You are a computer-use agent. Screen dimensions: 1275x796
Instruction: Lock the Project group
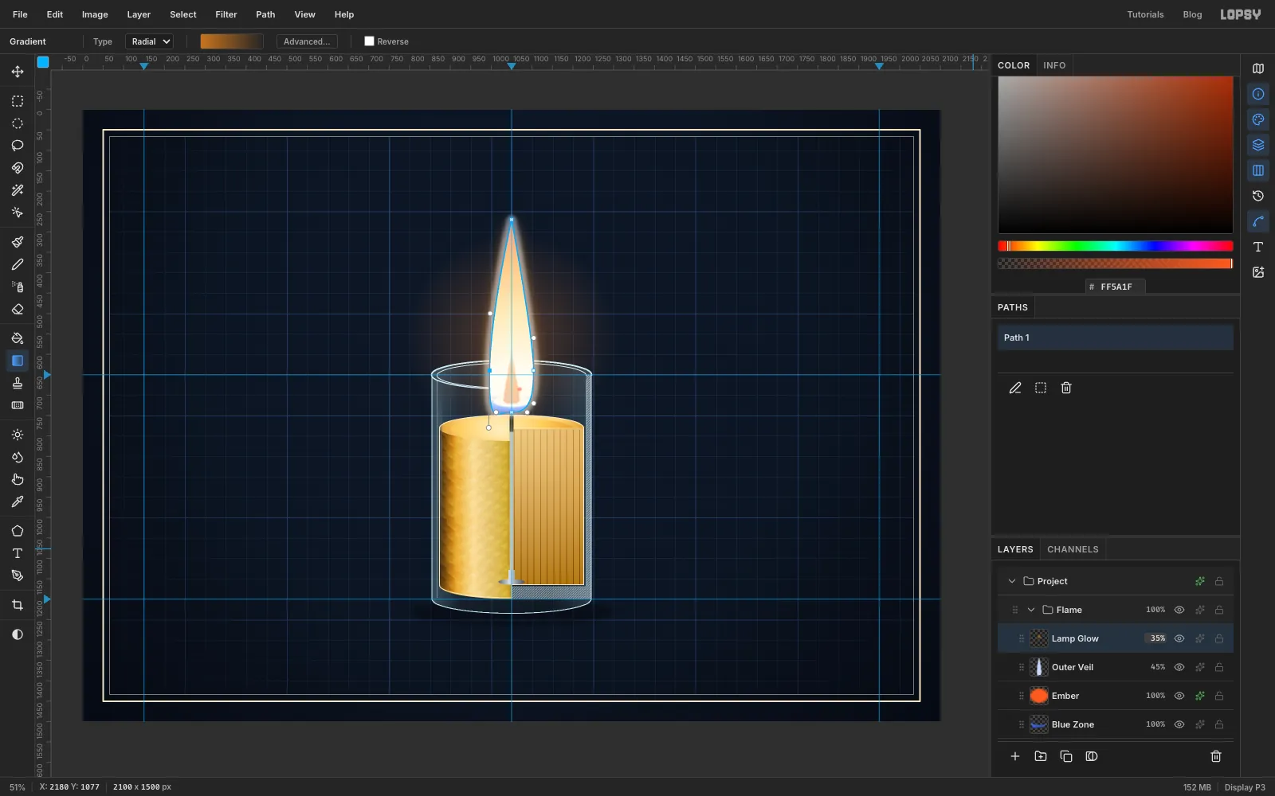point(1219,581)
